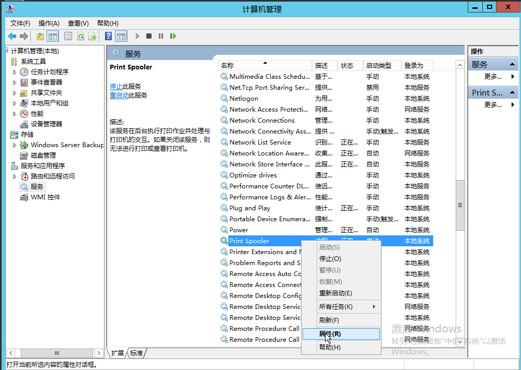Toggle the Show/Hide action pane icon
Image resolution: width=521 pixels, height=370 pixels.
point(121,36)
